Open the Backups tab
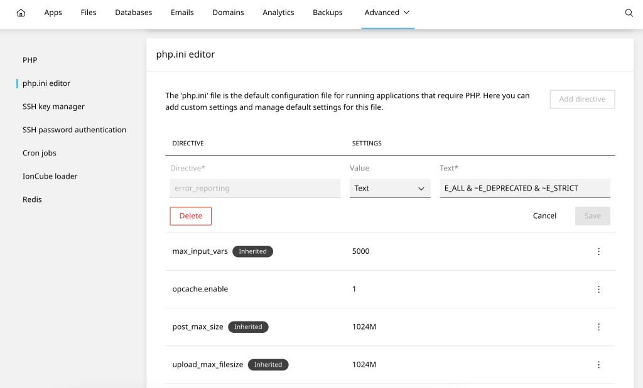Image resolution: width=643 pixels, height=388 pixels. point(328,13)
